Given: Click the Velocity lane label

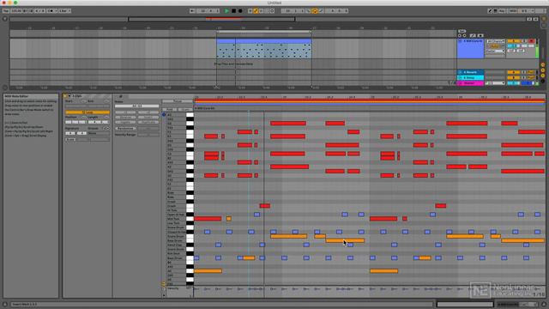Looking at the screenshot, I should [172, 288].
